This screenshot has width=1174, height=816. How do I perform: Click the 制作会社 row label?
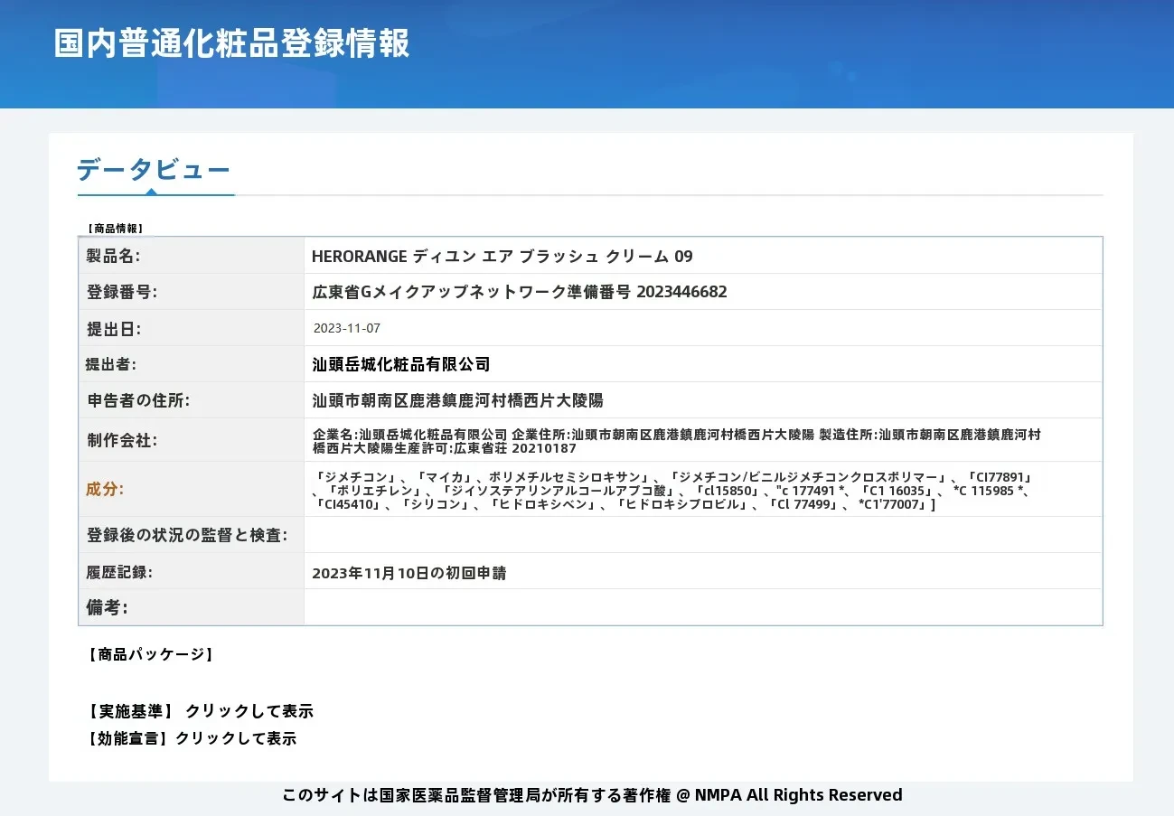pos(122,440)
